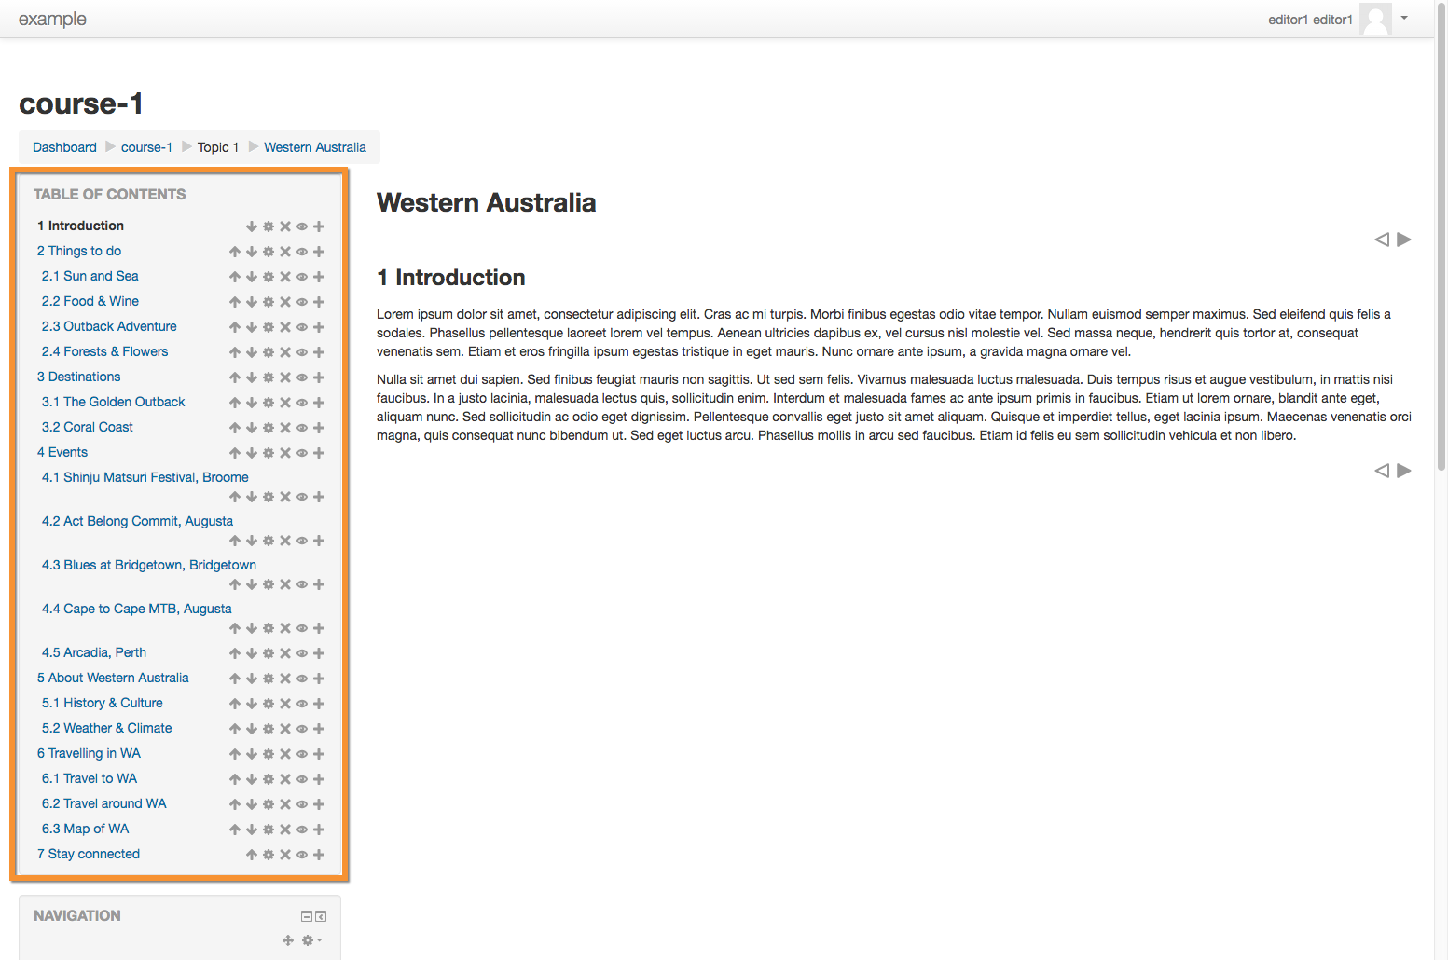Open chapter 6.3 Map of WA
1448x960 pixels.
(x=86, y=829)
